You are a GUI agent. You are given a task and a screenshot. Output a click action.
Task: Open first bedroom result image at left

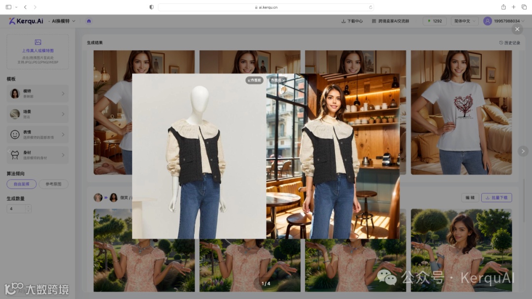pyautogui.click(x=112, y=113)
